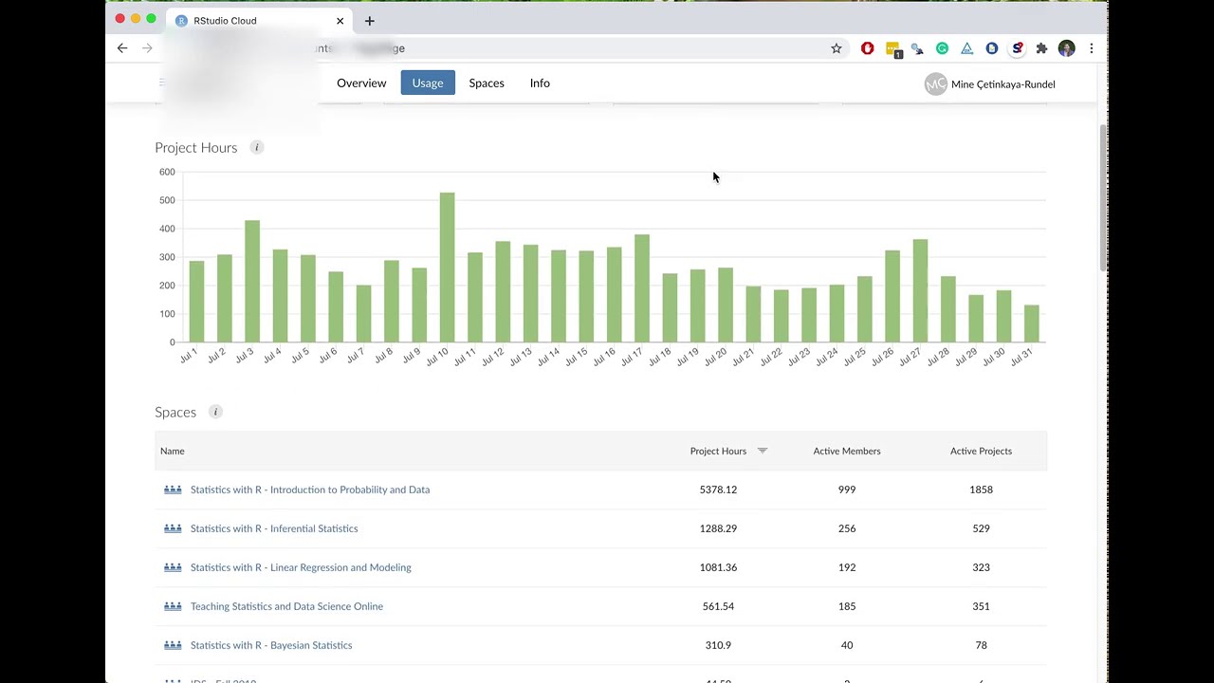Click the space icon for Teaching Statistics
Image resolution: width=1214 pixels, height=683 pixels.
(173, 606)
